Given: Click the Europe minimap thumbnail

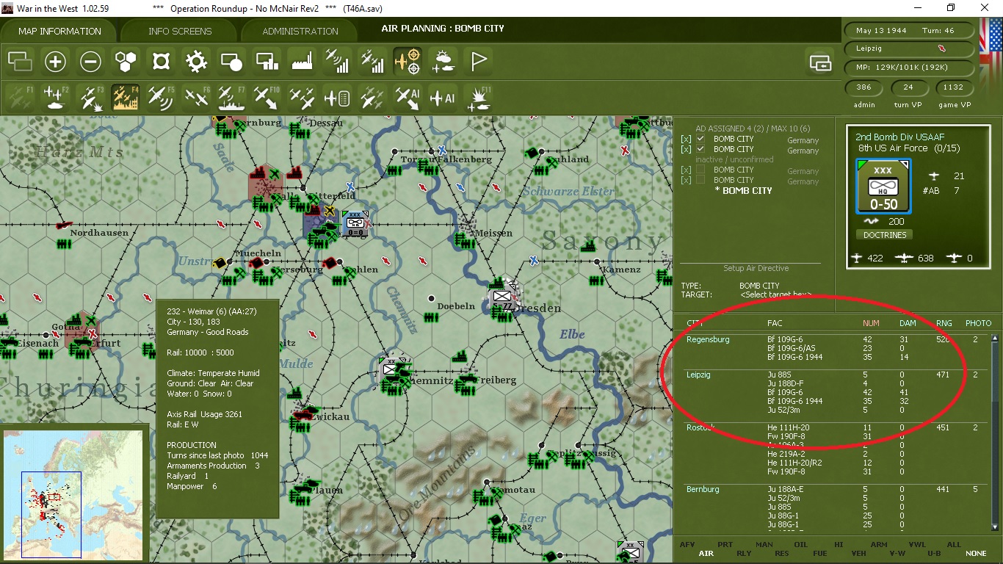Looking at the screenshot, I should pyautogui.click(x=73, y=494).
